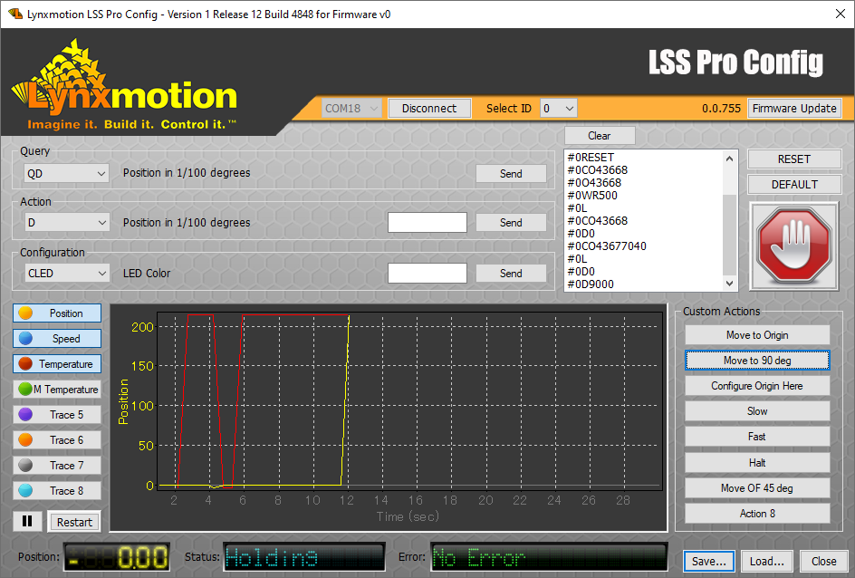Open the Select ID dropdown
Viewport: 855px width, 578px height.
[x=558, y=109]
